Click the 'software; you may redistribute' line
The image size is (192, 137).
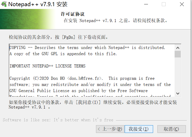(x=90, y=85)
